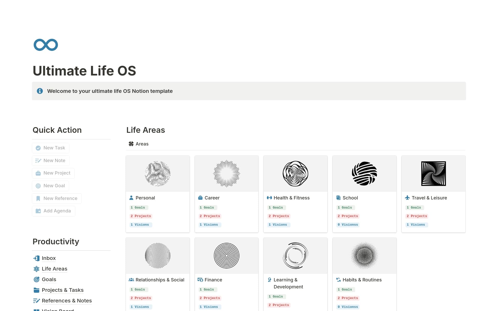Click the Finance card title
498x311 pixels.
click(x=213, y=280)
